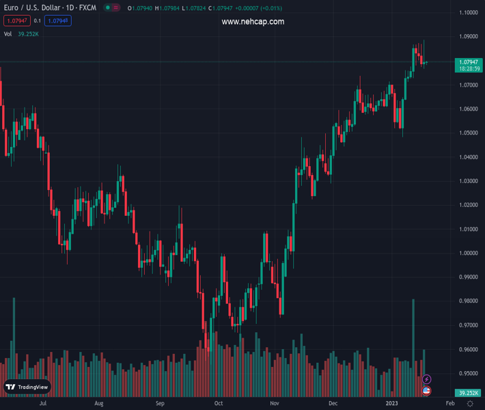Click the red sell price 1.07947 button
The image size is (485, 410).
pos(16,21)
